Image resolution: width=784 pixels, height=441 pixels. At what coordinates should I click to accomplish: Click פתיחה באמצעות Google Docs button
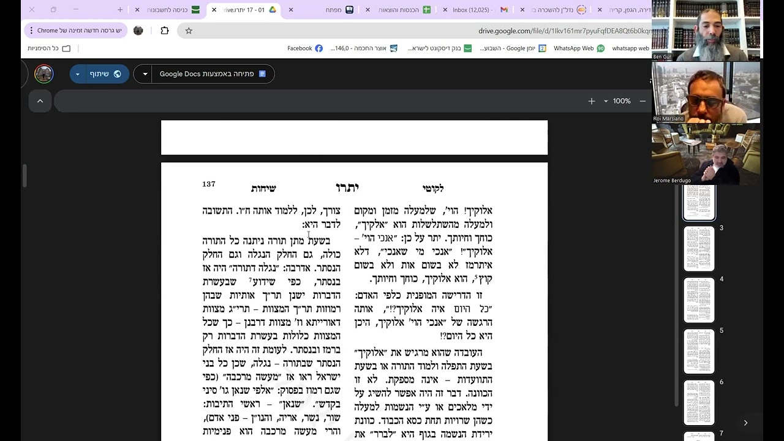[x=213, y=74]
